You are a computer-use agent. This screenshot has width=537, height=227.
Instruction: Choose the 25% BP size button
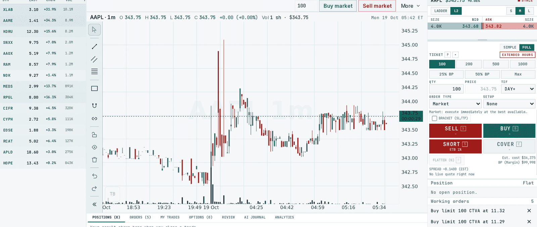point(446,74)
